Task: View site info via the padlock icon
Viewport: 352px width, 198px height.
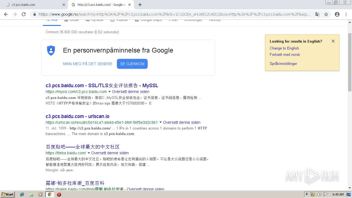Action: tap(35, 14)
